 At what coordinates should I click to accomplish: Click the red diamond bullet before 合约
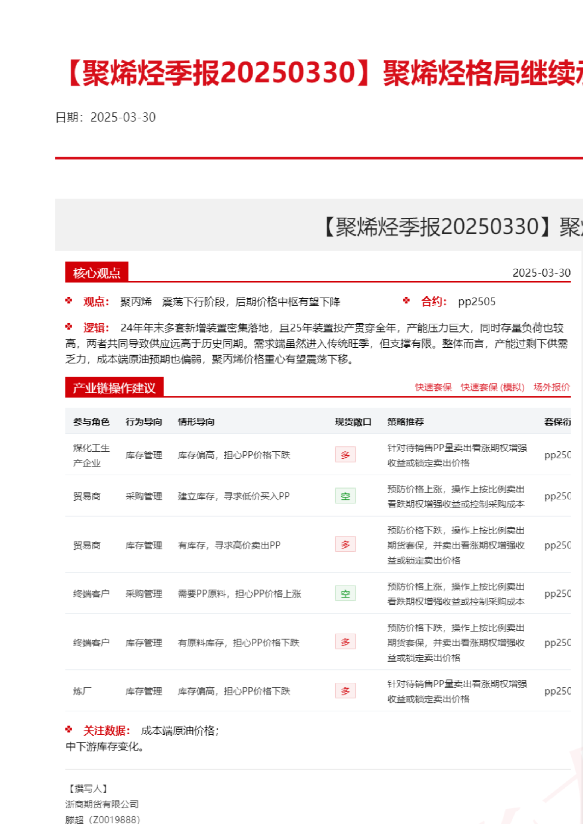tap(406, 300)
